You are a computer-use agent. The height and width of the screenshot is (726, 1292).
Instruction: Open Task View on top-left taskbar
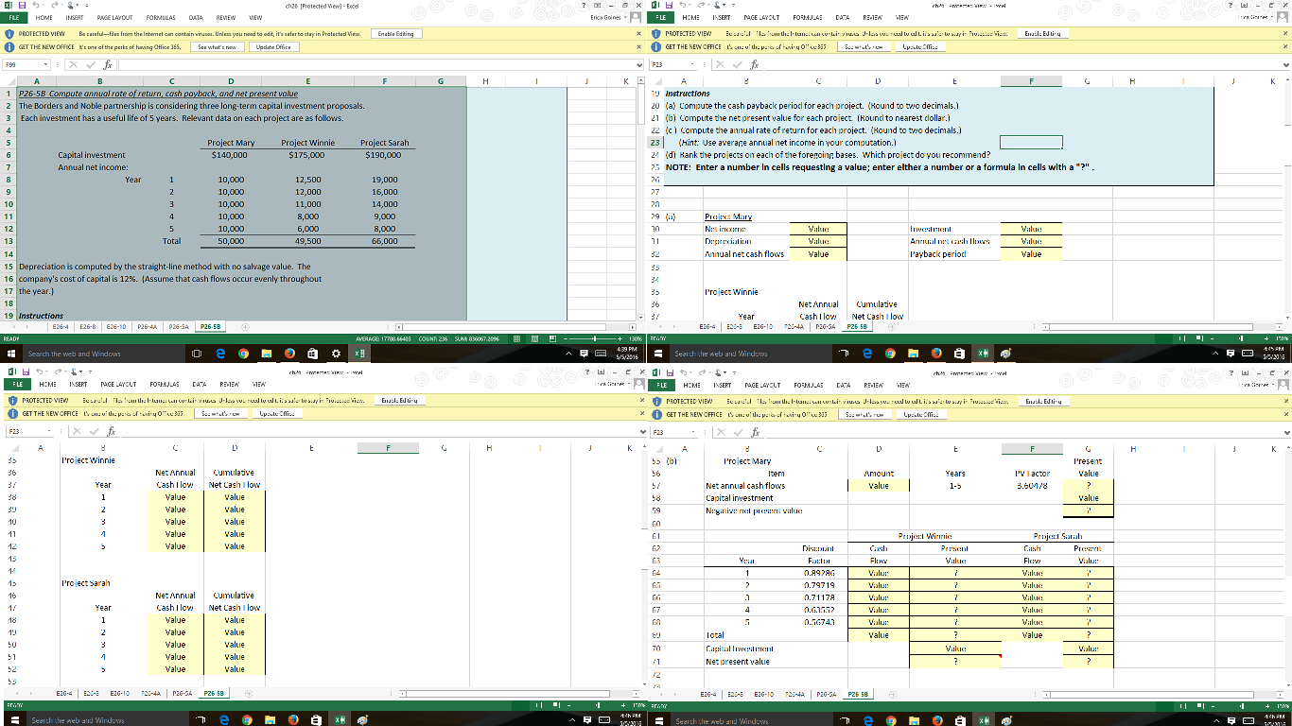[x=197, y=354]
